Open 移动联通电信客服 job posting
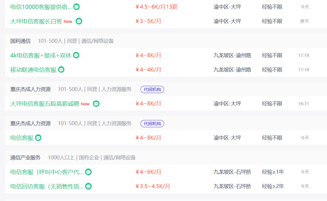This screenshot has height=201, width=327. (x=33, y=70)
